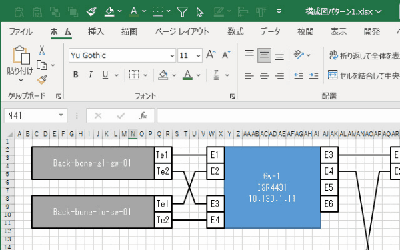Open the font size 11 dropdown
The width and height of the screenshot is (400, 250).
coord(198,55)
